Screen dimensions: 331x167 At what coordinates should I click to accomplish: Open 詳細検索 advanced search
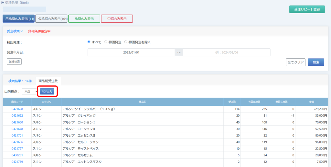click(14, 62)
